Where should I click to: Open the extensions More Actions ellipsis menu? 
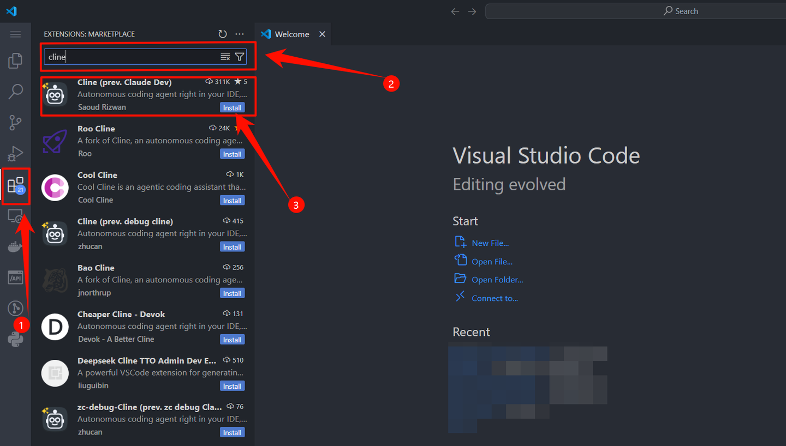pyautogui.click(x=240, y=34)
